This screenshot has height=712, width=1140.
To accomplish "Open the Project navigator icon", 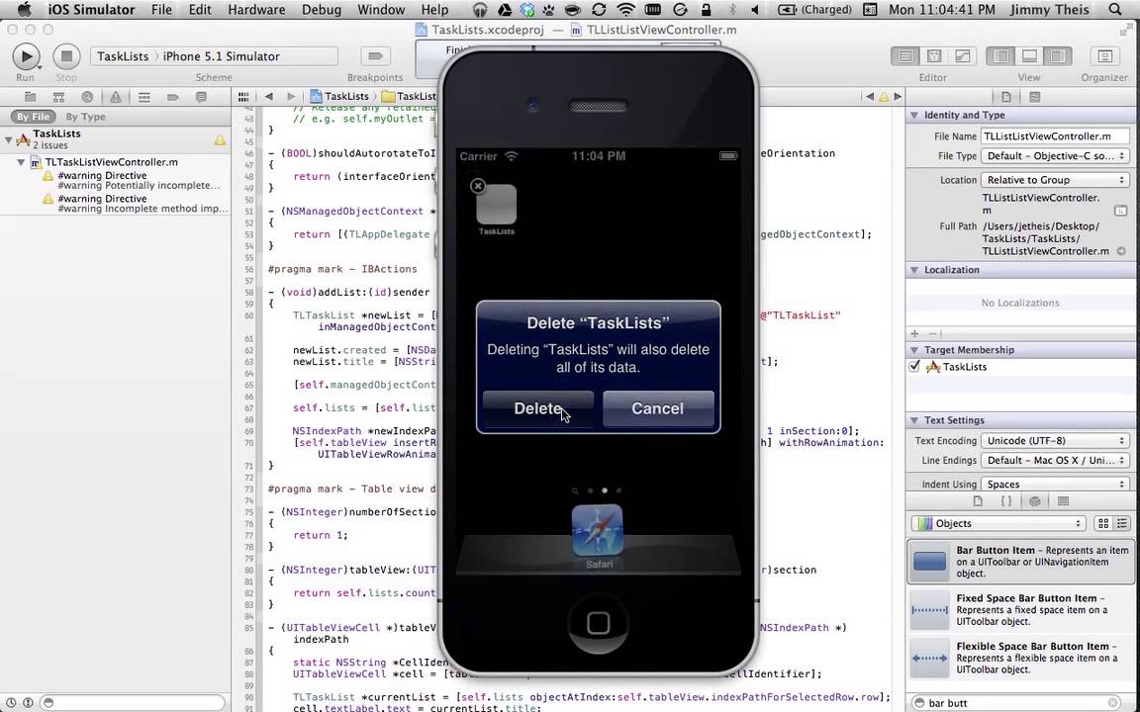I will (x=31, y=97).
